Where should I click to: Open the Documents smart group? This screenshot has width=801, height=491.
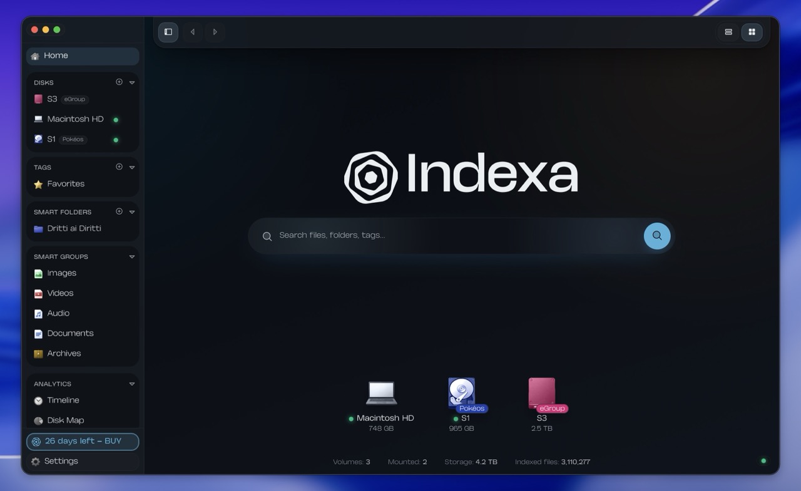[83, 333]
